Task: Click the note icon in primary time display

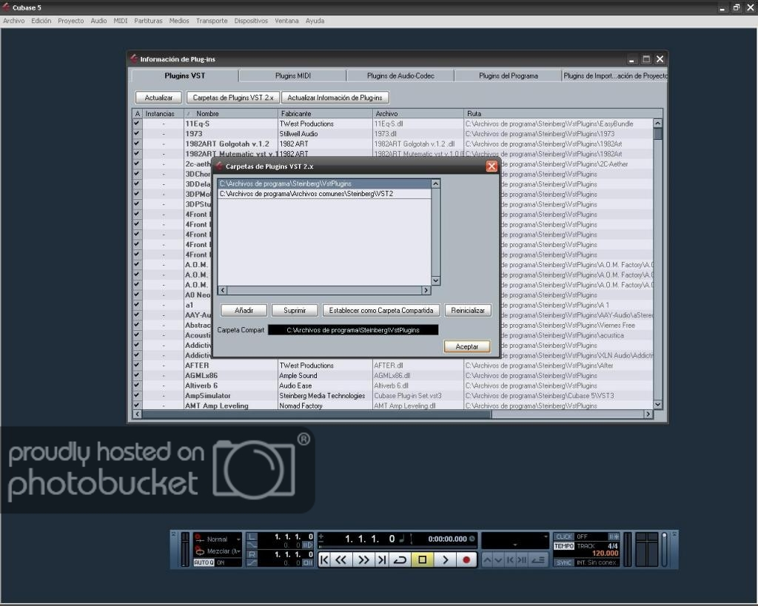Action: pyautogui.click(x=401, y=539)
